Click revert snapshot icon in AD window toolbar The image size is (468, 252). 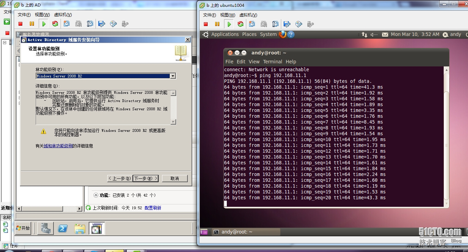click(78, 24)
